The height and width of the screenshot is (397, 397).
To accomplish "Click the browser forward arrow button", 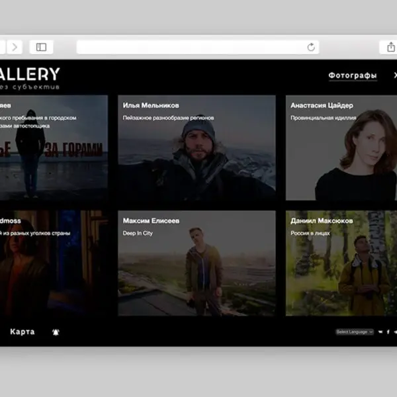I will click(x=15, y=47).
